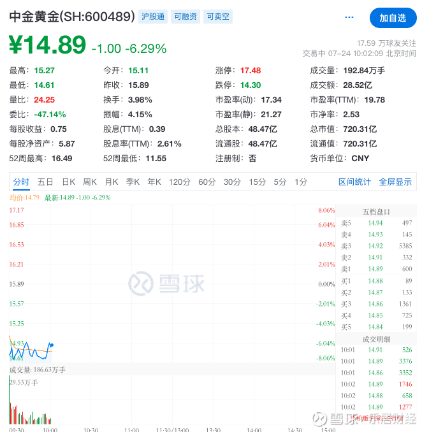Screen dimensions: 429x432
Task: Click the 买1 order row at 14.88
Action: tap(376, 281)
